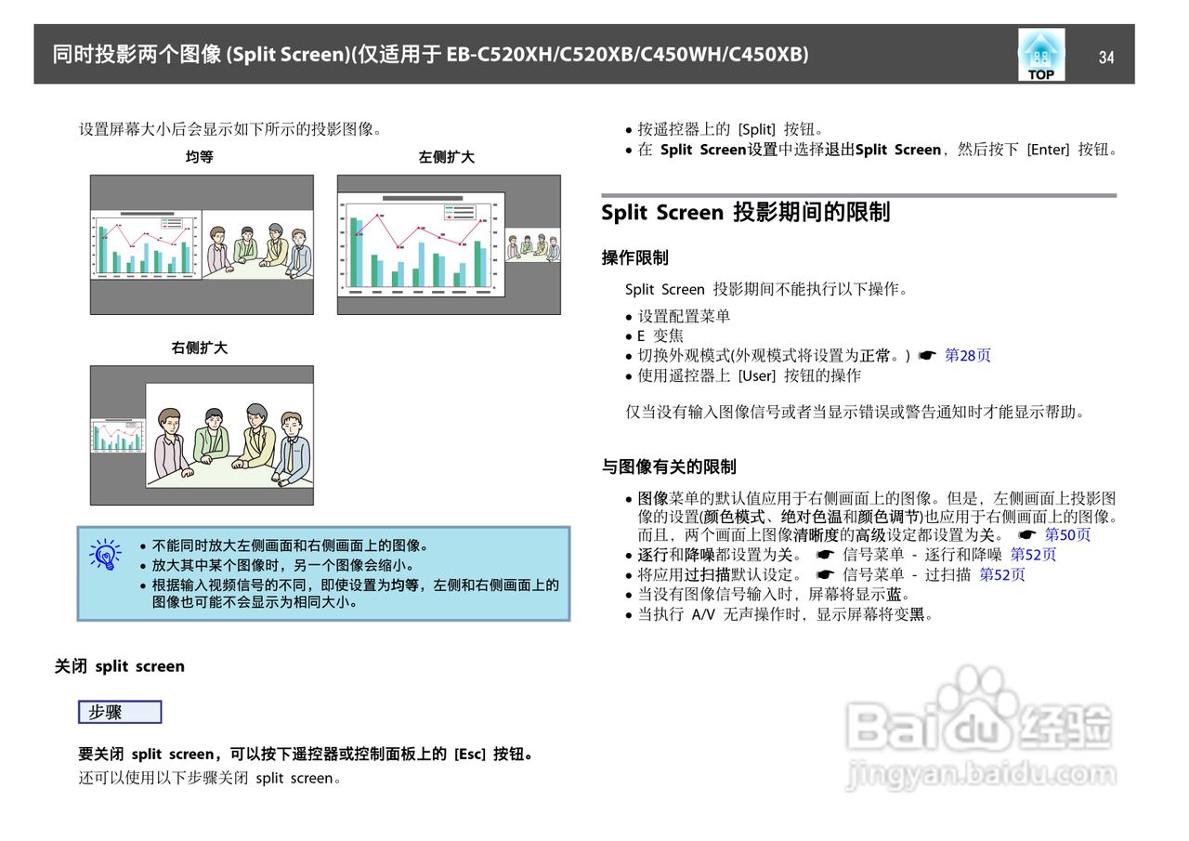1189x841 pixels.
Task: Click bullet 按遥控器上的 [Split] 按钮
Action: click(x=730, y=130)
